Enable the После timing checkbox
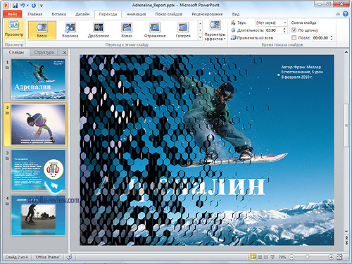The height and width of the screenshot is (264, 352). (294, 38)
